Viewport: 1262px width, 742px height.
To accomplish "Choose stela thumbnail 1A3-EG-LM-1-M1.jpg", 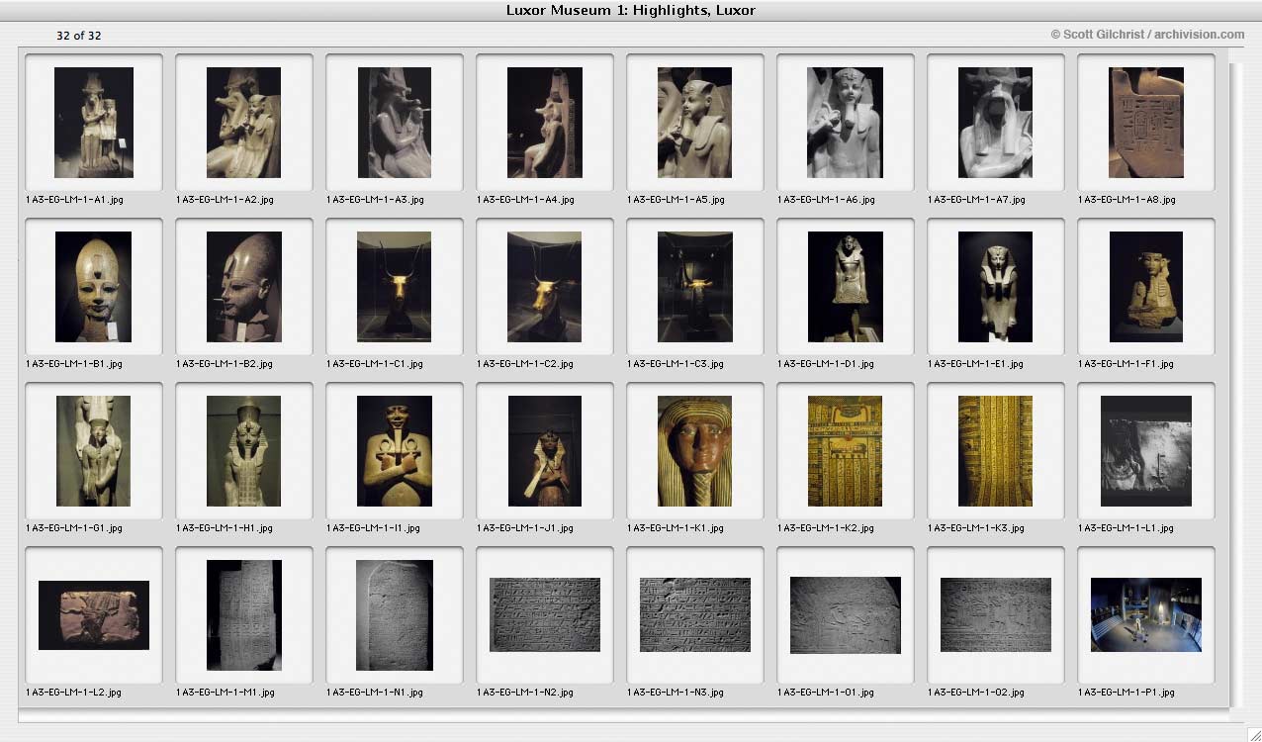I will [244, 615].
